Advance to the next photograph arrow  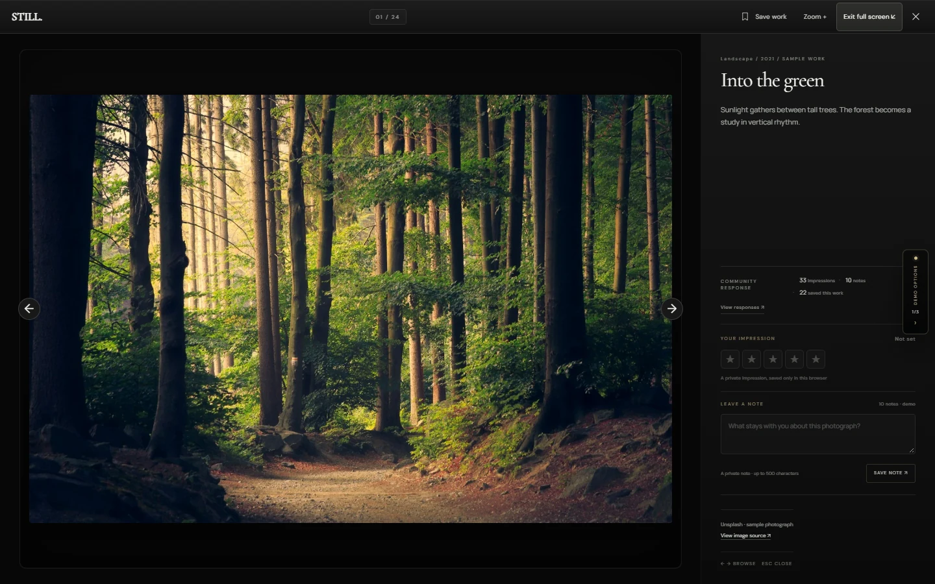coord(672,309)
